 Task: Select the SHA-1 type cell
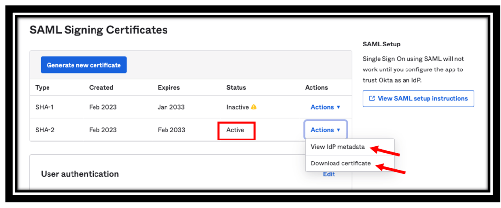tap(44, 107)
